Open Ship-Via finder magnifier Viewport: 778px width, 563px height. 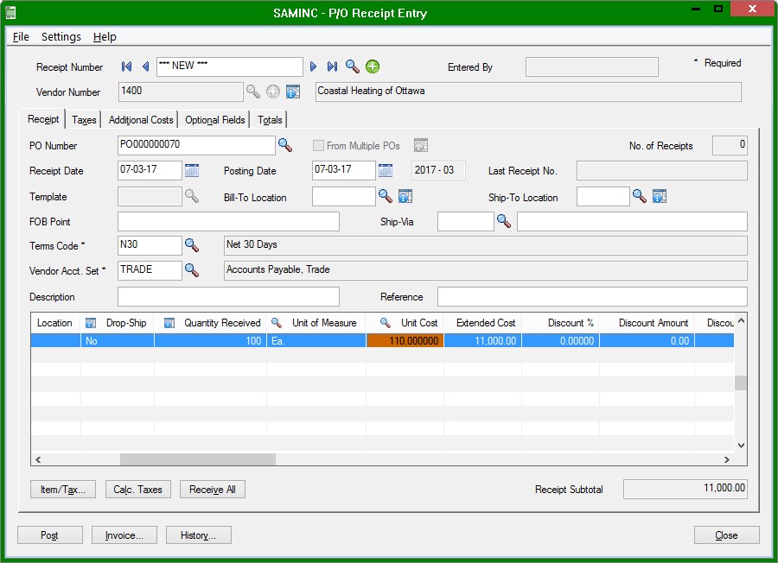[504, 222]
